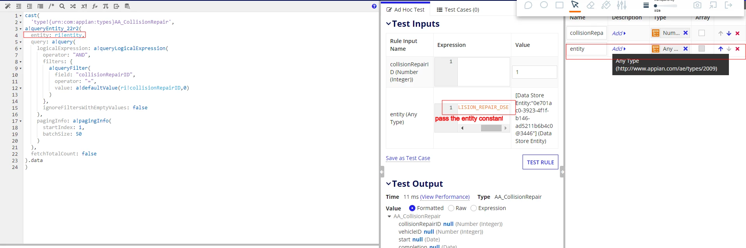Open the query editor database icon
The width and height of the screenshot is (746, 248).
[127, 6]
